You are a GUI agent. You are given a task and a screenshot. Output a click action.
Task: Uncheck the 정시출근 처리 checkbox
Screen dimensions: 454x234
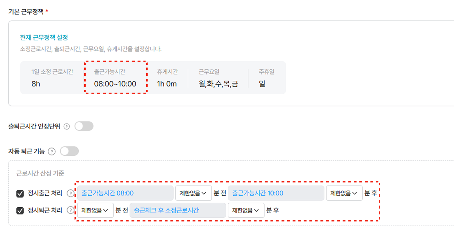[x=20, y=193]
